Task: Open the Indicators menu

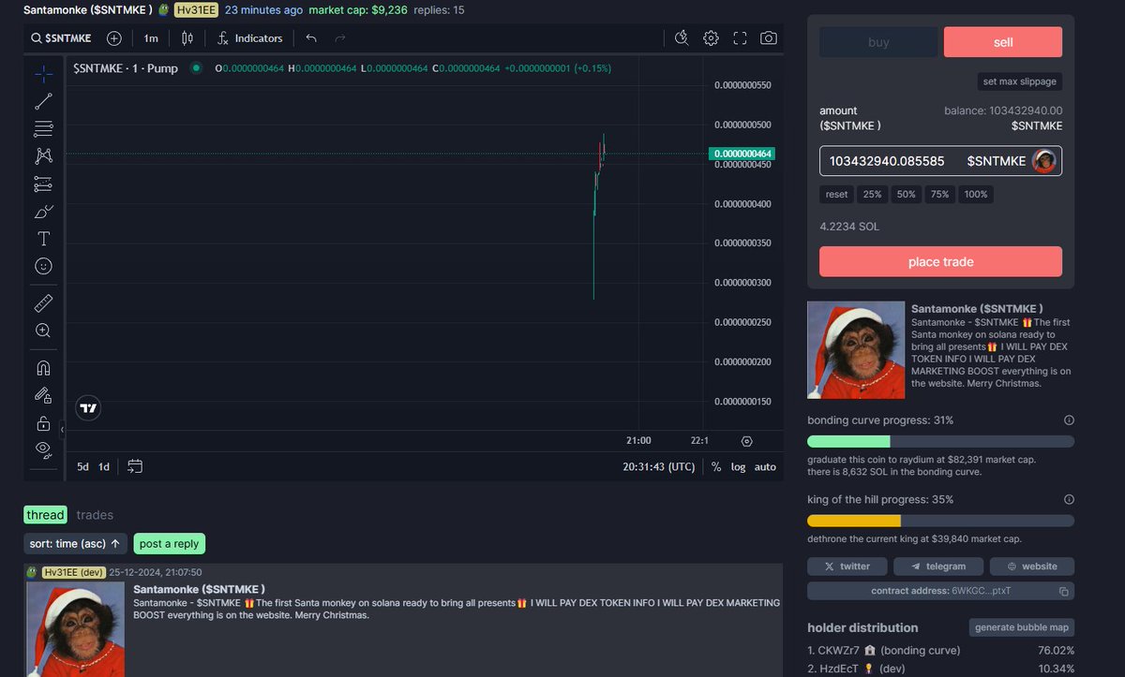Action: (249, 38)
